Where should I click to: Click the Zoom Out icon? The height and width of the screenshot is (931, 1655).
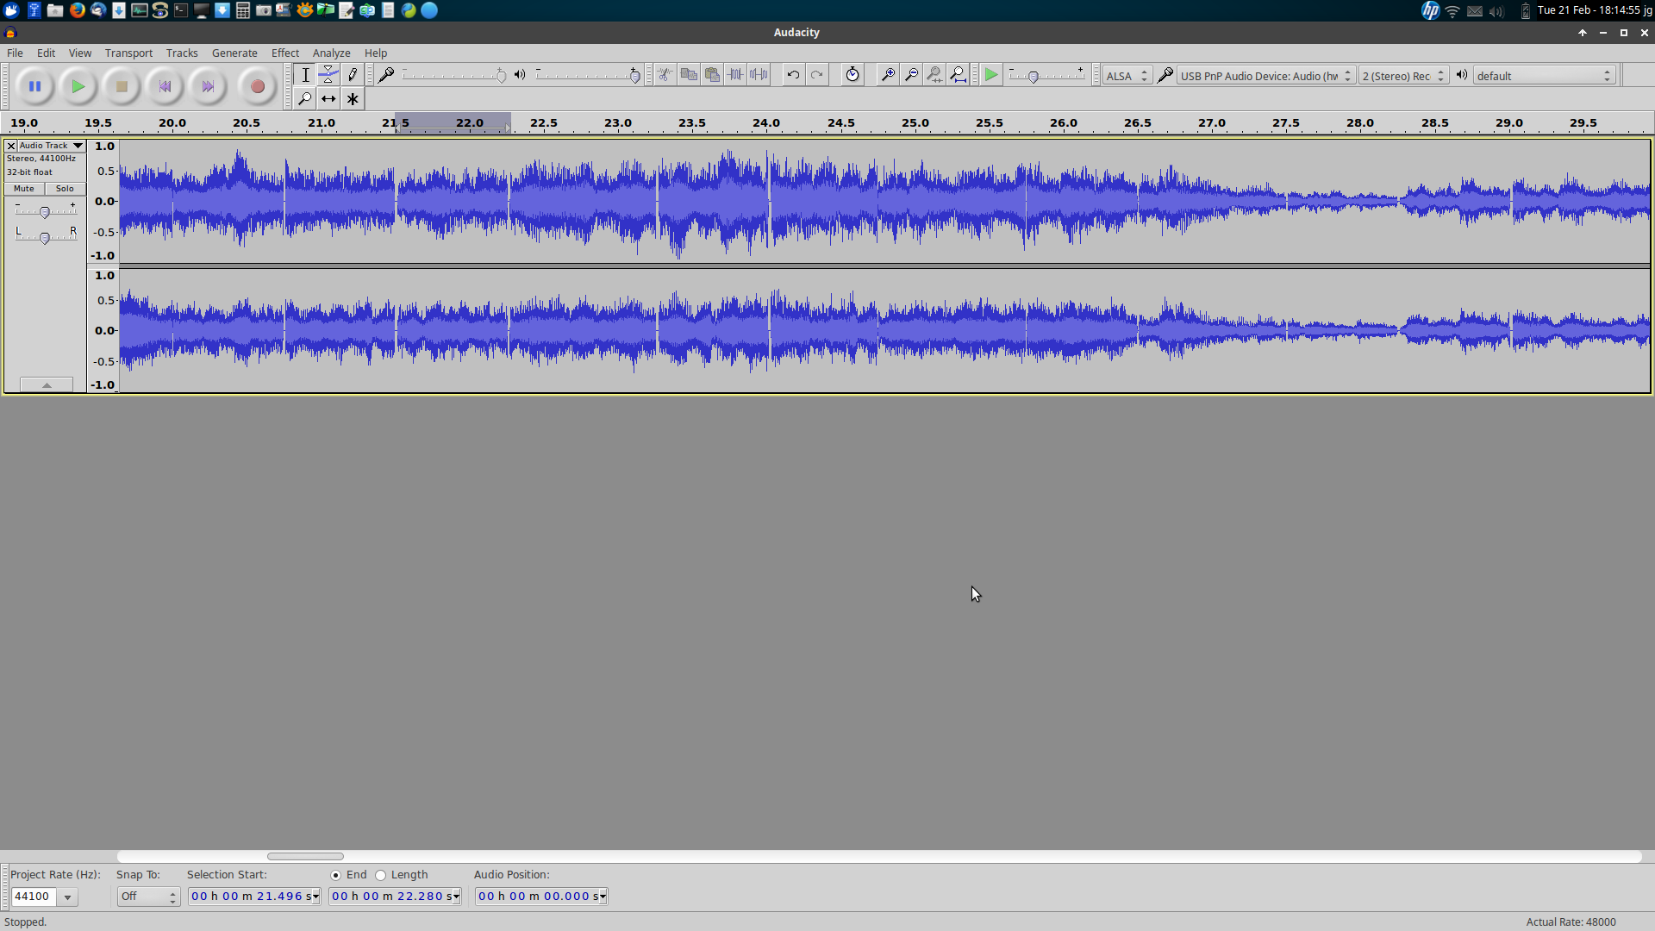click(911, 75)
